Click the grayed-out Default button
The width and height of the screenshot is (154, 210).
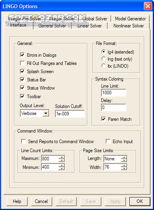pos(66,201)
